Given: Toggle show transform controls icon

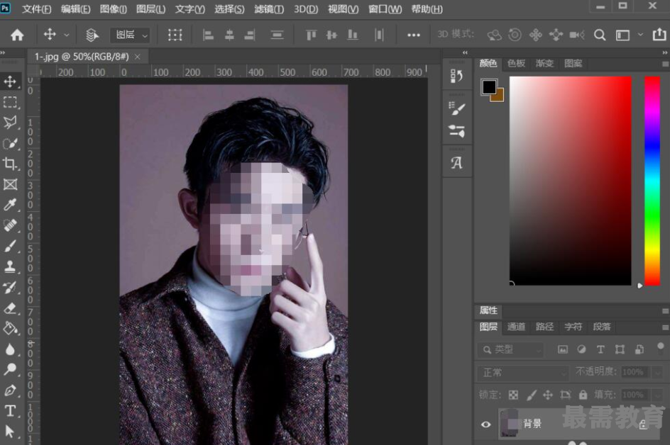Looking at the screenshot, I should click(175, 35).
